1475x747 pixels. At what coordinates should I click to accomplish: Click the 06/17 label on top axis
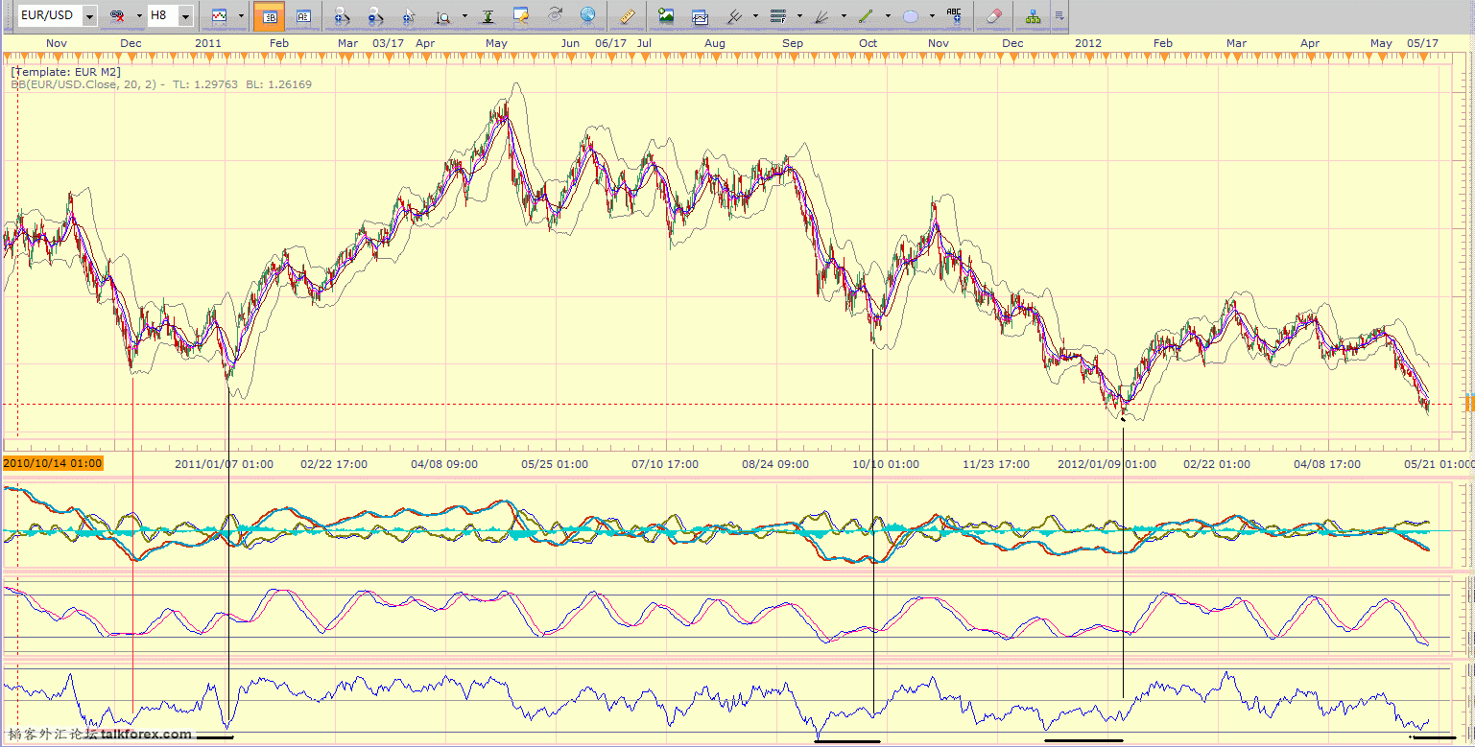(611, 43)
